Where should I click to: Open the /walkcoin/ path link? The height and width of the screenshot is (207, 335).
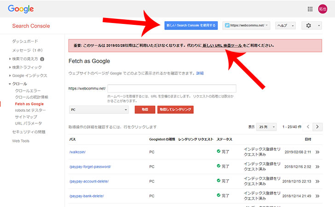click(x=77, y=152)
